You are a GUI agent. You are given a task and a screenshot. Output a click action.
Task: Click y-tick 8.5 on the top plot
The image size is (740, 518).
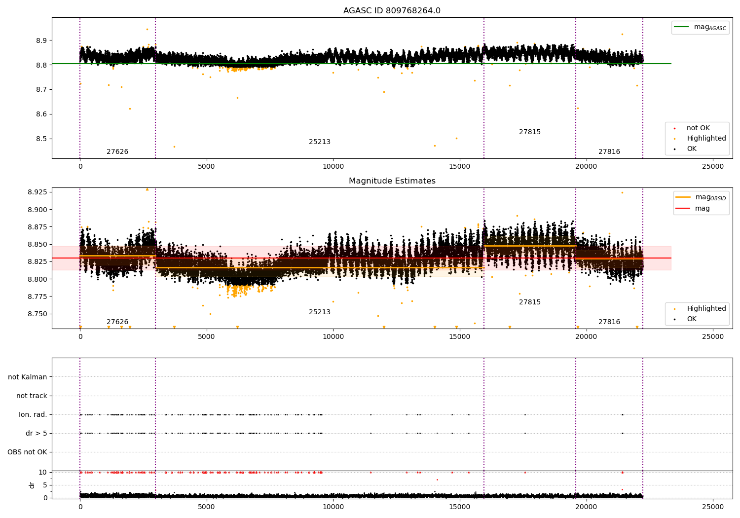[x=41, y=139]
